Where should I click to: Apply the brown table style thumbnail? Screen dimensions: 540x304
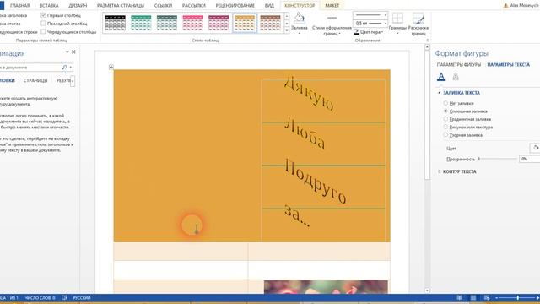point(270,23)
